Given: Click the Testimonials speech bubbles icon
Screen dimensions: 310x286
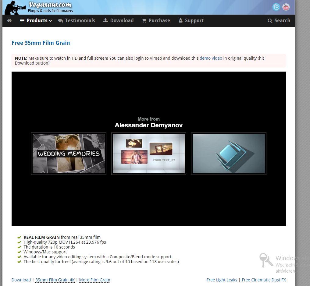Looking at the screenshot, I should click(60, 20).
